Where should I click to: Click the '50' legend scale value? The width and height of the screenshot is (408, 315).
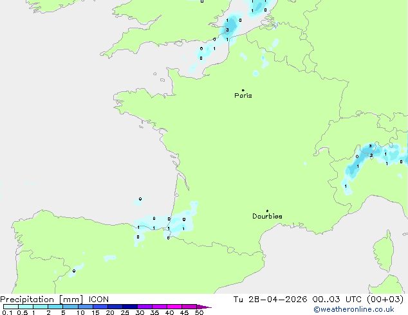199,312
